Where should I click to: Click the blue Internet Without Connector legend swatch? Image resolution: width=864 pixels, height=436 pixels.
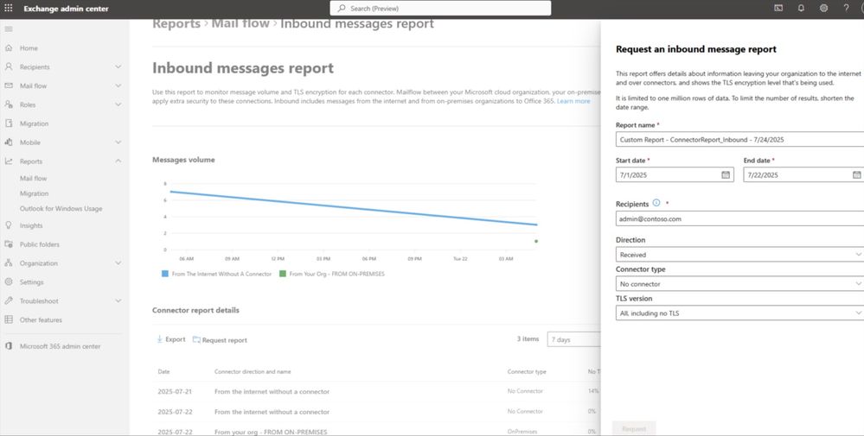coord(164,274)
